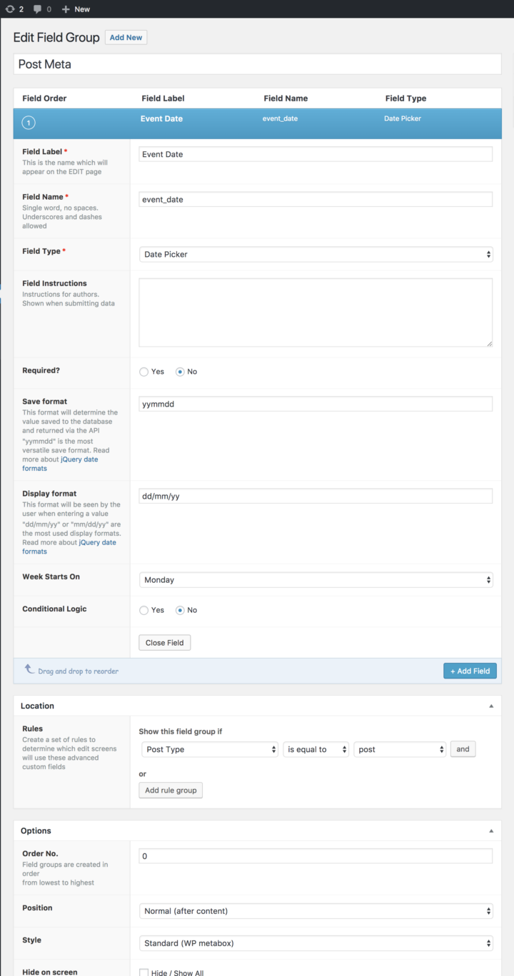Select No for Required
Screen dimensions: 514x976
pyautogui.click(x=180, y=372)
